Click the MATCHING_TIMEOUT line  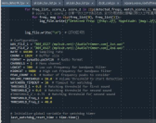[x=51, y=83]
